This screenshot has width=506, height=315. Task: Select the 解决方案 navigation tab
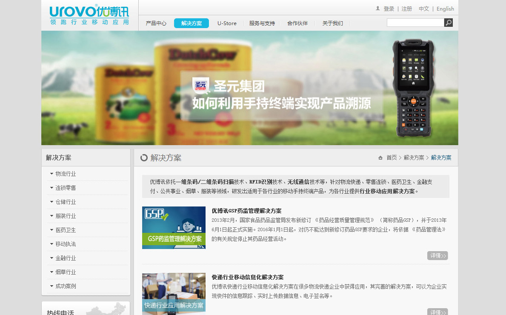click(x=192, y=23)
